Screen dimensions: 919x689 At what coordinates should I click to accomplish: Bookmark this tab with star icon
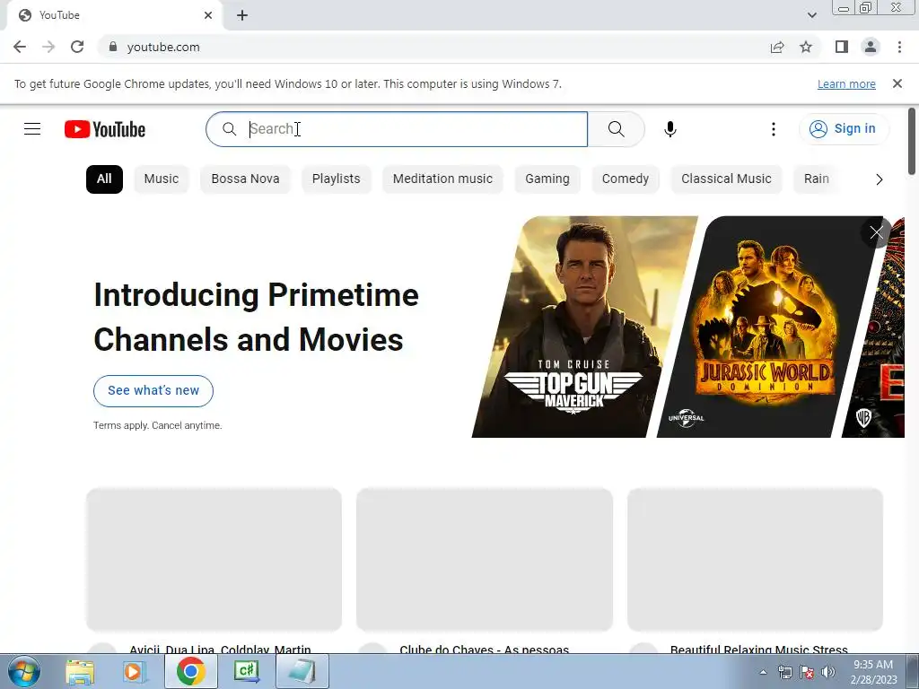806,47
